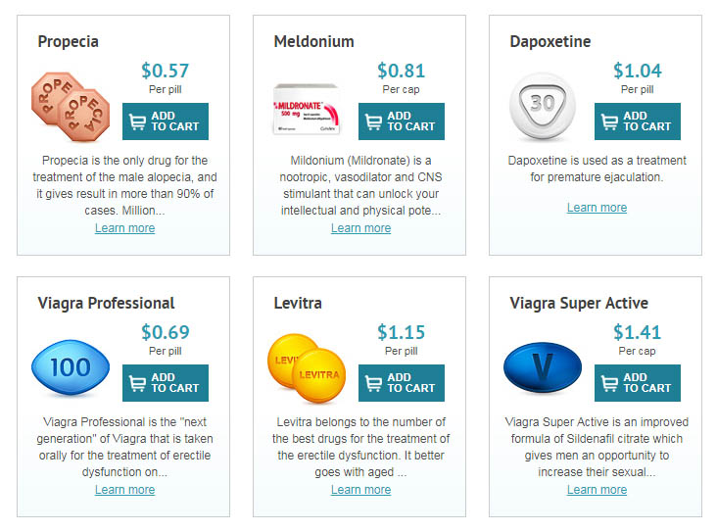Add Viagra Super Active to cart
Image resolution: width=717 pixels, height=532 pixels.
[x=638, y=383]
